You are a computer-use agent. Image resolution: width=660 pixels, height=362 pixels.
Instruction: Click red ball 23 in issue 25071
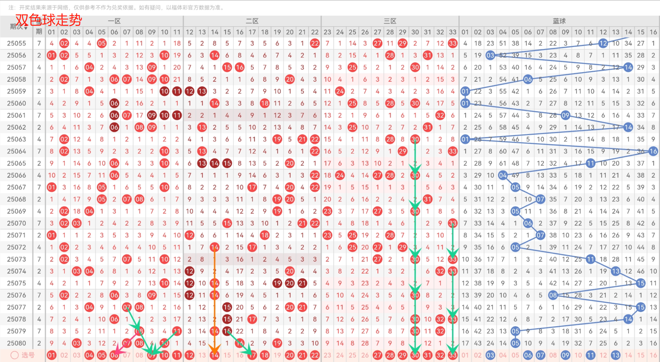(327, 235)
